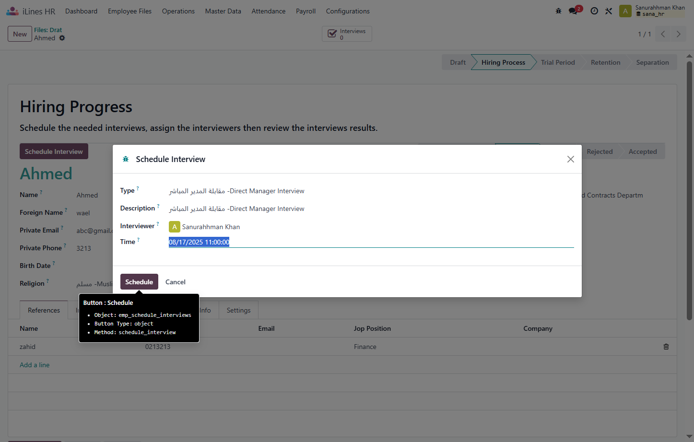Select the Hiring Process stage
Image resolution: width=694 pixels, height=442 pixels.
503,62
